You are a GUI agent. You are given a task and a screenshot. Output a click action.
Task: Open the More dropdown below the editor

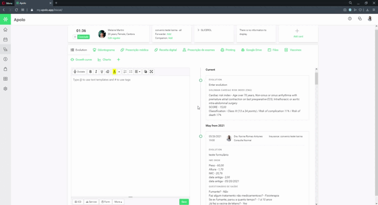coord(118,202)
